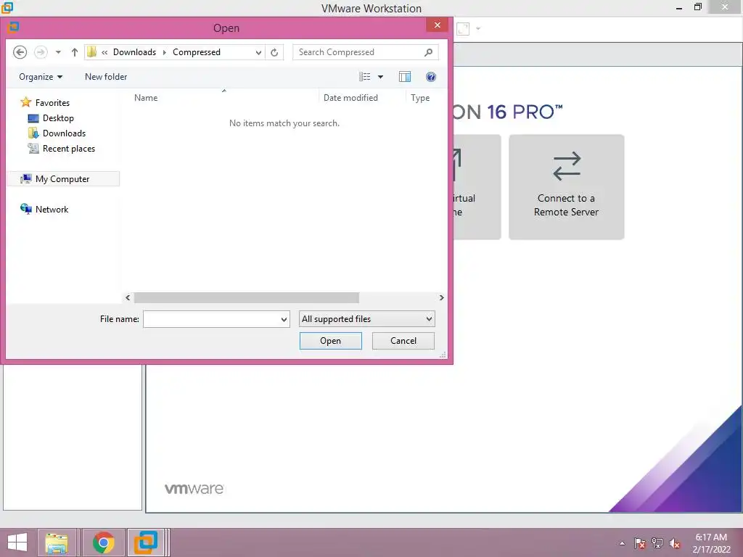Show the preview pane

[x=405, y=77]
